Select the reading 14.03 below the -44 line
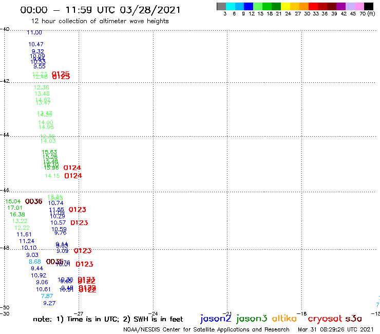 [x=48, y=141]
